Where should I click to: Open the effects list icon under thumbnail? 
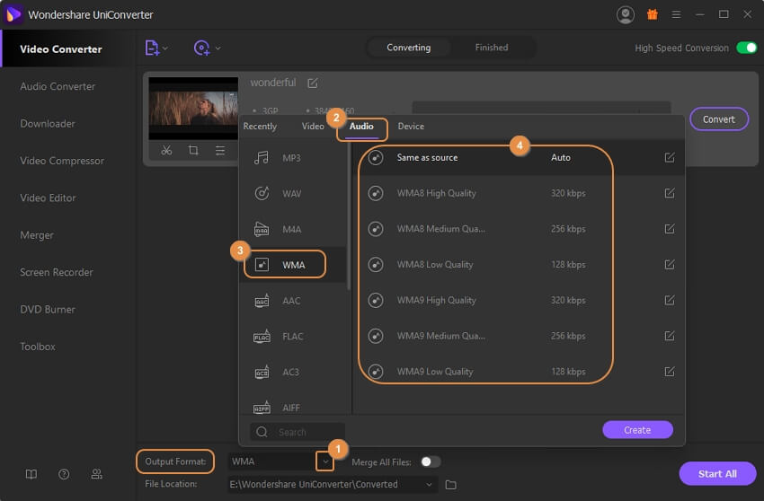tap(220, 150)
